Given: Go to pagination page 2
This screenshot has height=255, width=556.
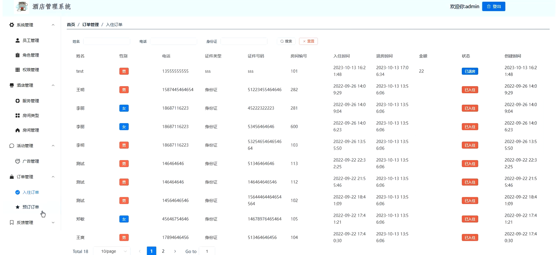Looking at the screenshot, I should point(163,251).
